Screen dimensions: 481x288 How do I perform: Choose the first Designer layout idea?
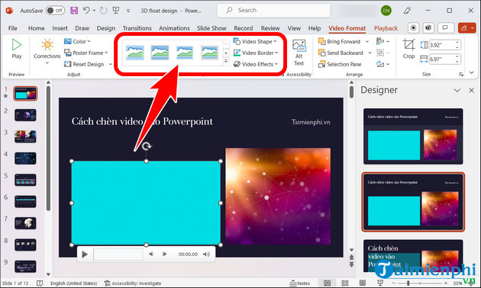tap(413, 136)
